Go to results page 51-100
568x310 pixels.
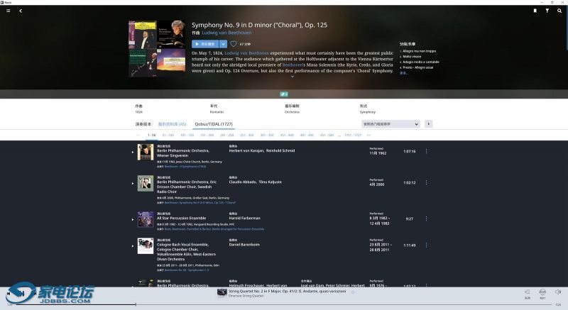tap(168, 135)
